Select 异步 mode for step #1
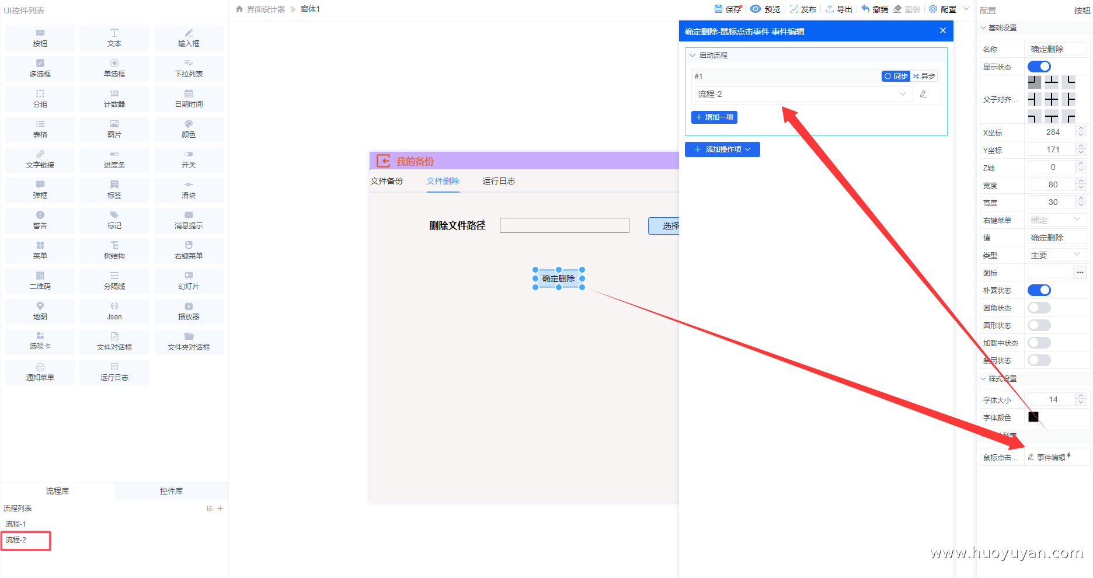 pyautogui.click(x=924, y=76)
